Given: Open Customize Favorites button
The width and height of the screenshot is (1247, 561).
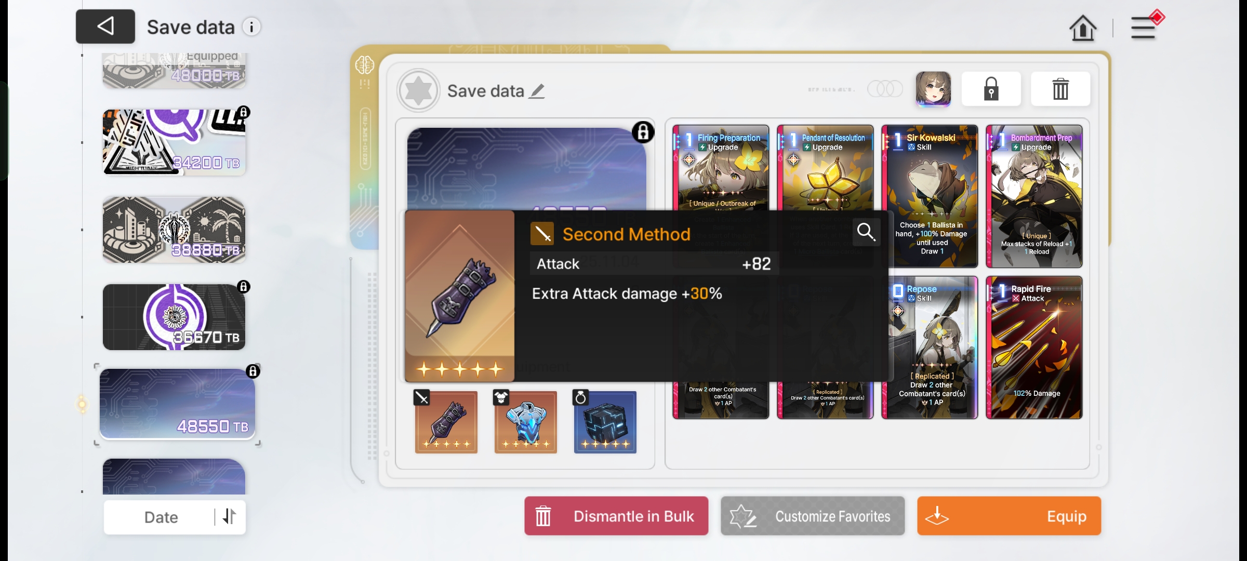Looking at the screenshot, I should click(x=813, y=516).
